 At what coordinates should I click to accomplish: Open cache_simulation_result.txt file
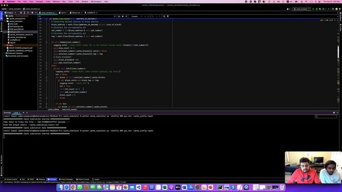(x=21, y=35)
